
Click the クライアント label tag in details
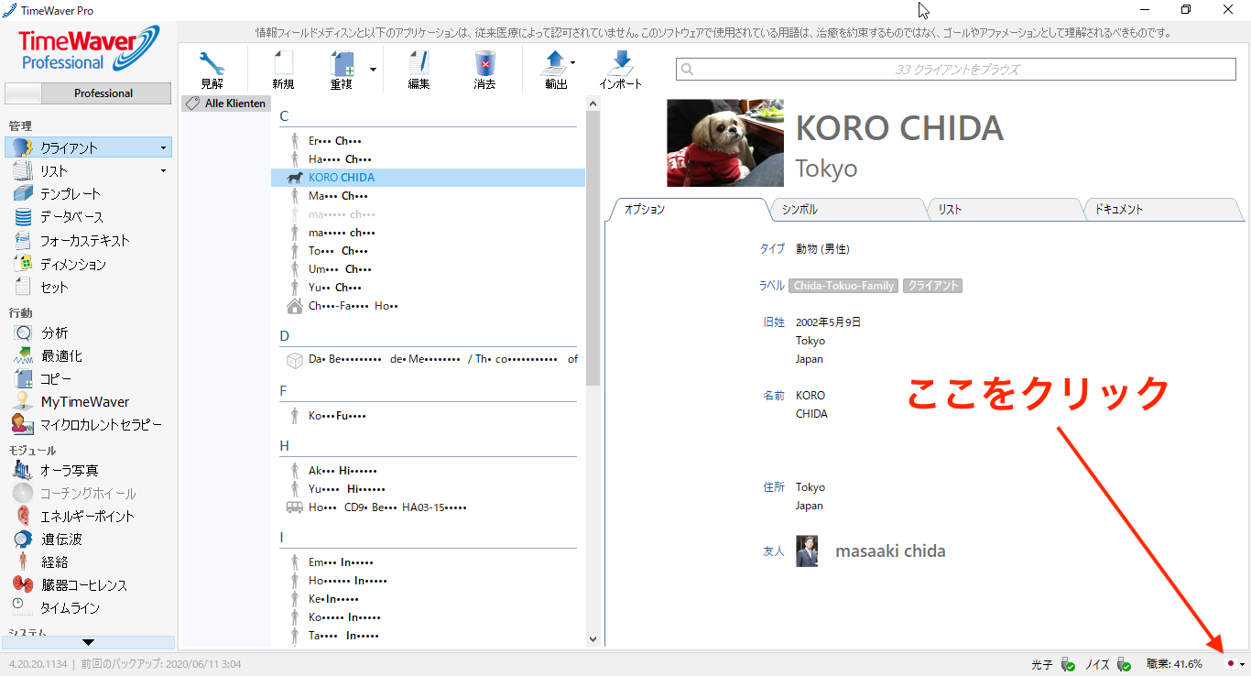932,286
